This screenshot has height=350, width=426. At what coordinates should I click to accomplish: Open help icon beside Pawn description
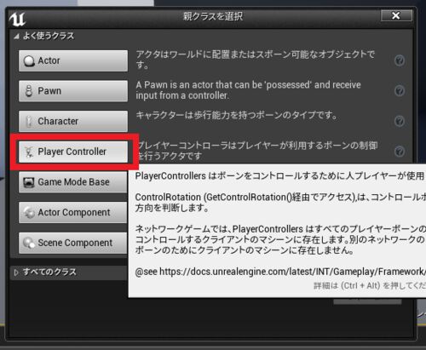400,91
